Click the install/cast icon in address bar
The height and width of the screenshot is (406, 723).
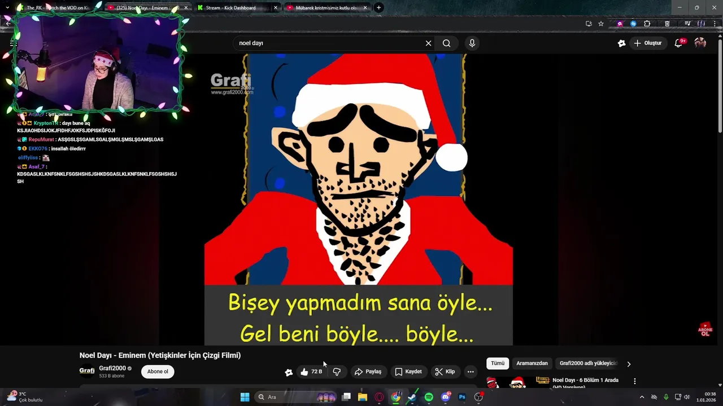pos(589,24)
